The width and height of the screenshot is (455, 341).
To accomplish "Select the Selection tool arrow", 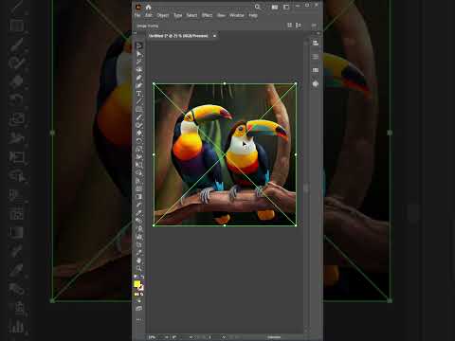I will tap(138, 45).
